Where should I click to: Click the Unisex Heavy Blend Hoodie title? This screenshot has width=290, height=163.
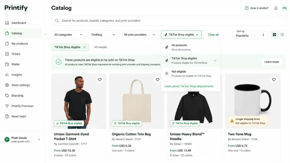[187, 136]
